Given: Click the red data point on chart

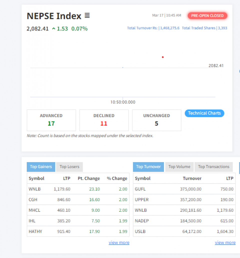Looking at the screenshot, I should (163, 57).
